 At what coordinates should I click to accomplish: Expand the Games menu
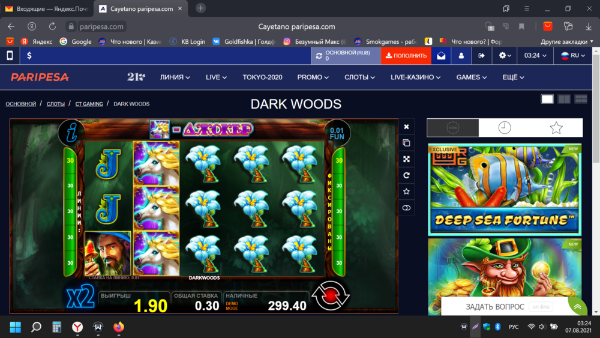click(x=472, y=77)
